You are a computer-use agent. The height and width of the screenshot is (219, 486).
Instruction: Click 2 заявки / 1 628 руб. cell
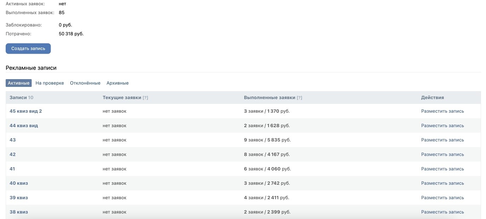[x=267, y=126]
